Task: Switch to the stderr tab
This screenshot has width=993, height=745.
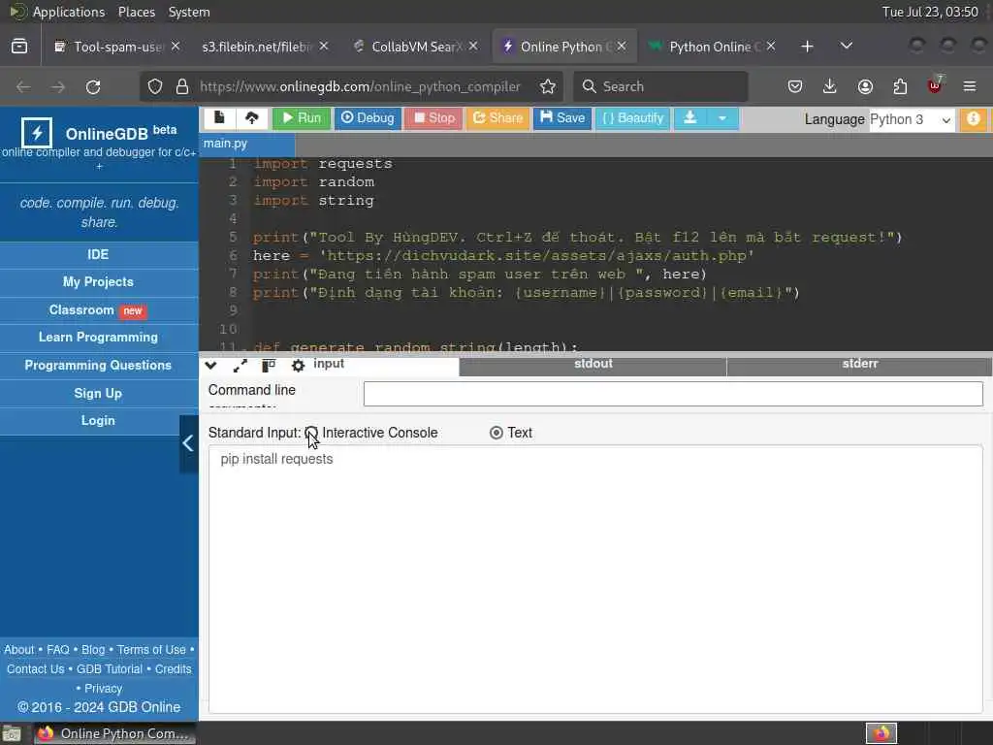Action: pyautogui.click(x=859, y=365)
